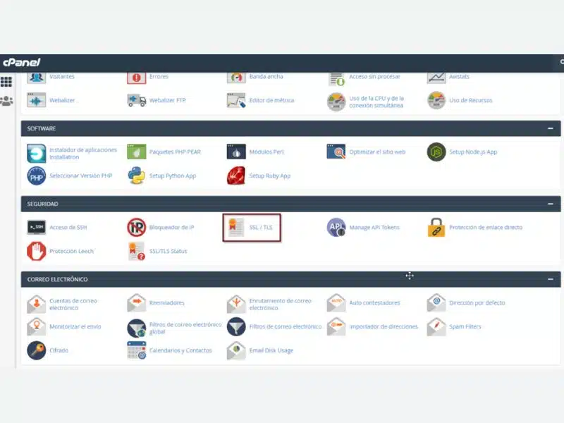Viewport: 564px width, 423px height.
Task: Open the Protección Leech icon
Action: [x=36, y=251]
